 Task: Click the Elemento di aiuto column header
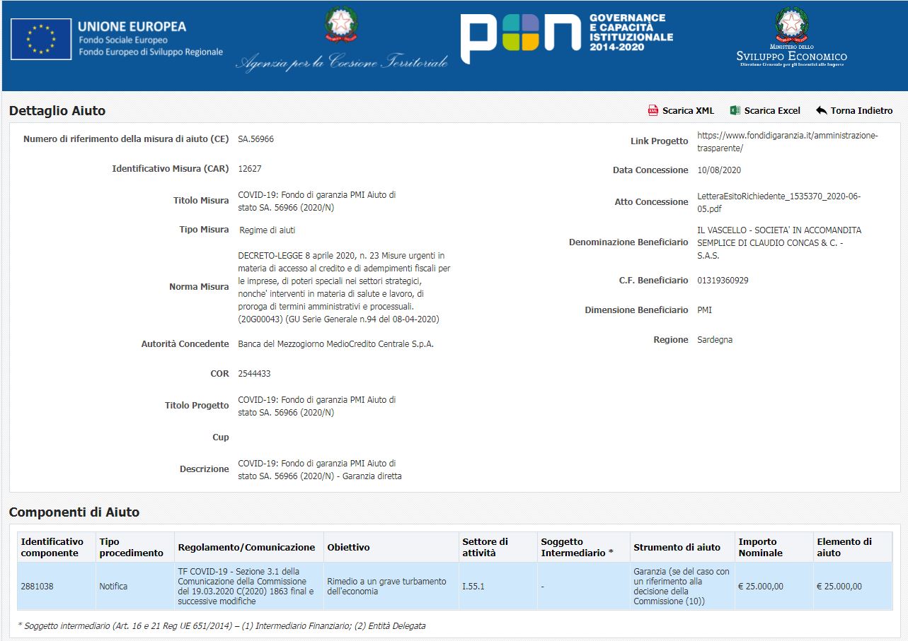click(853, 547)
